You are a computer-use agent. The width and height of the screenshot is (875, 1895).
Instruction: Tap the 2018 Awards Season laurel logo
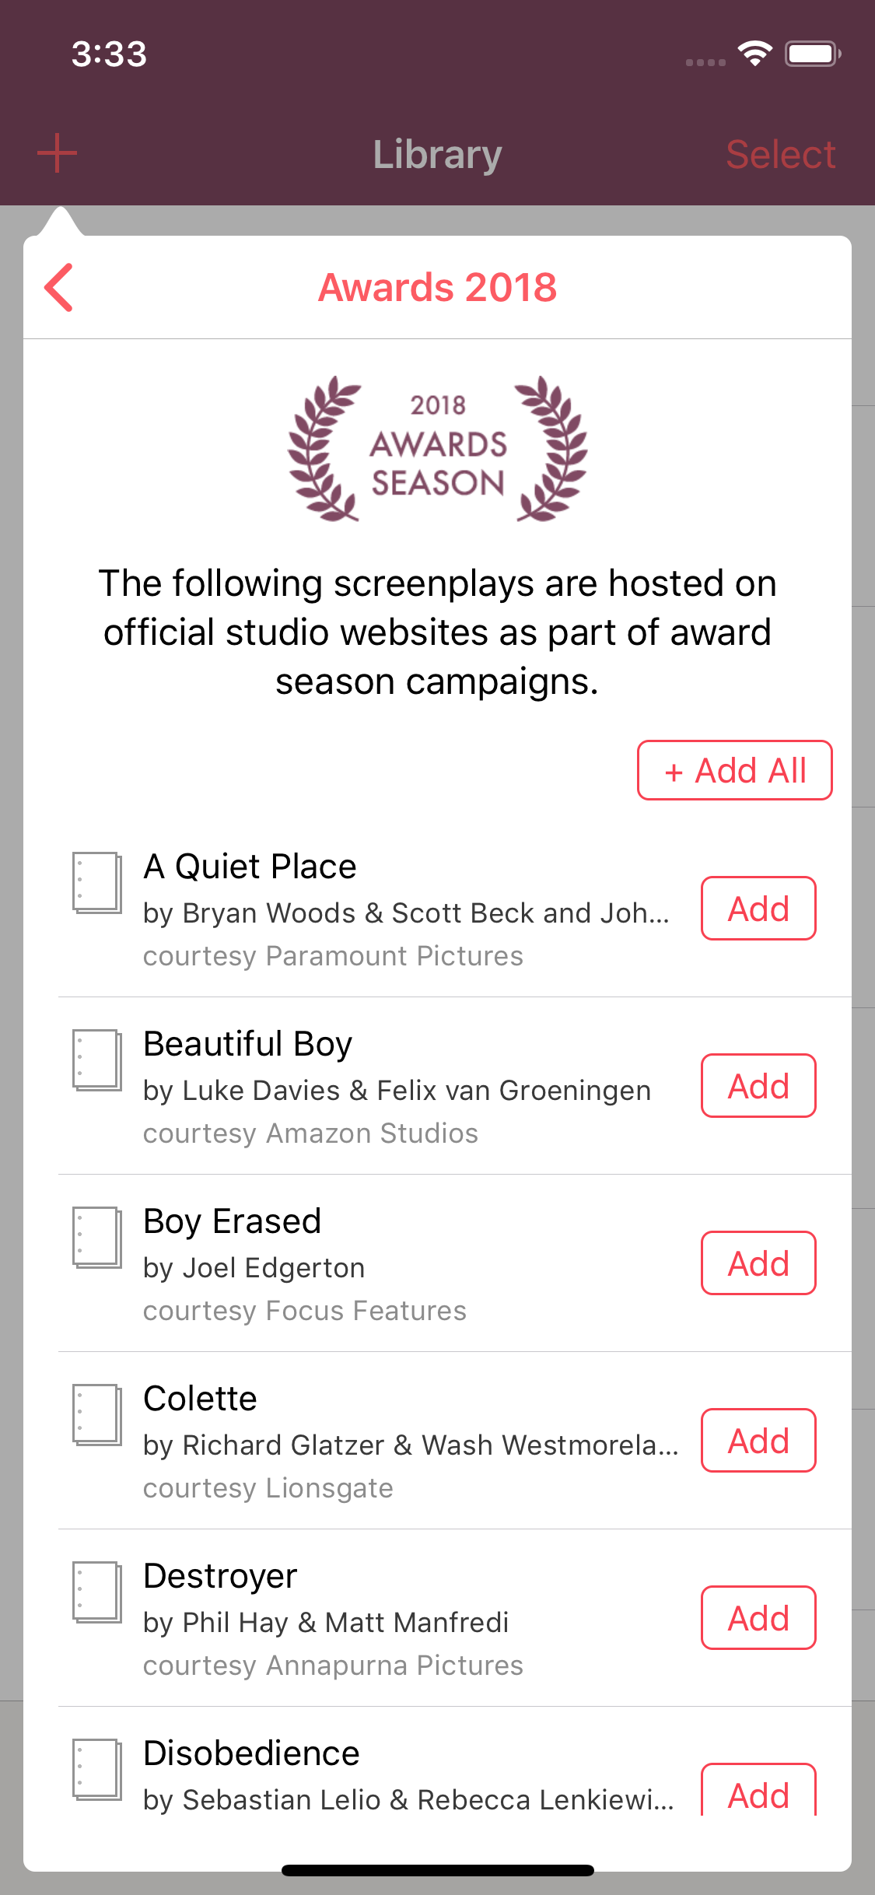tap(437, 449)
